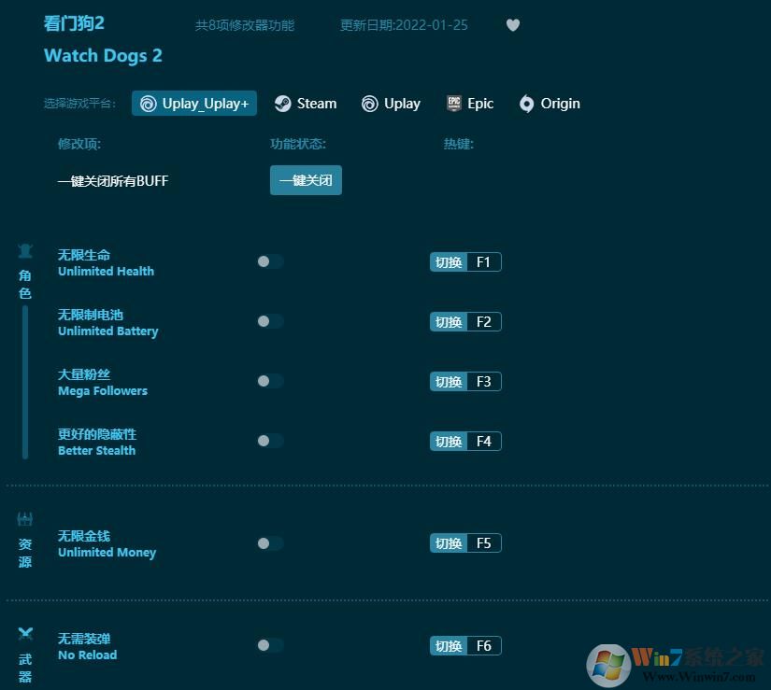Click the heart favorite icon

513,25
